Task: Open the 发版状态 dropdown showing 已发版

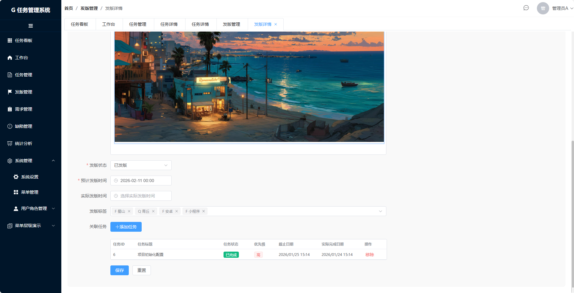Action: click(141, 165)
